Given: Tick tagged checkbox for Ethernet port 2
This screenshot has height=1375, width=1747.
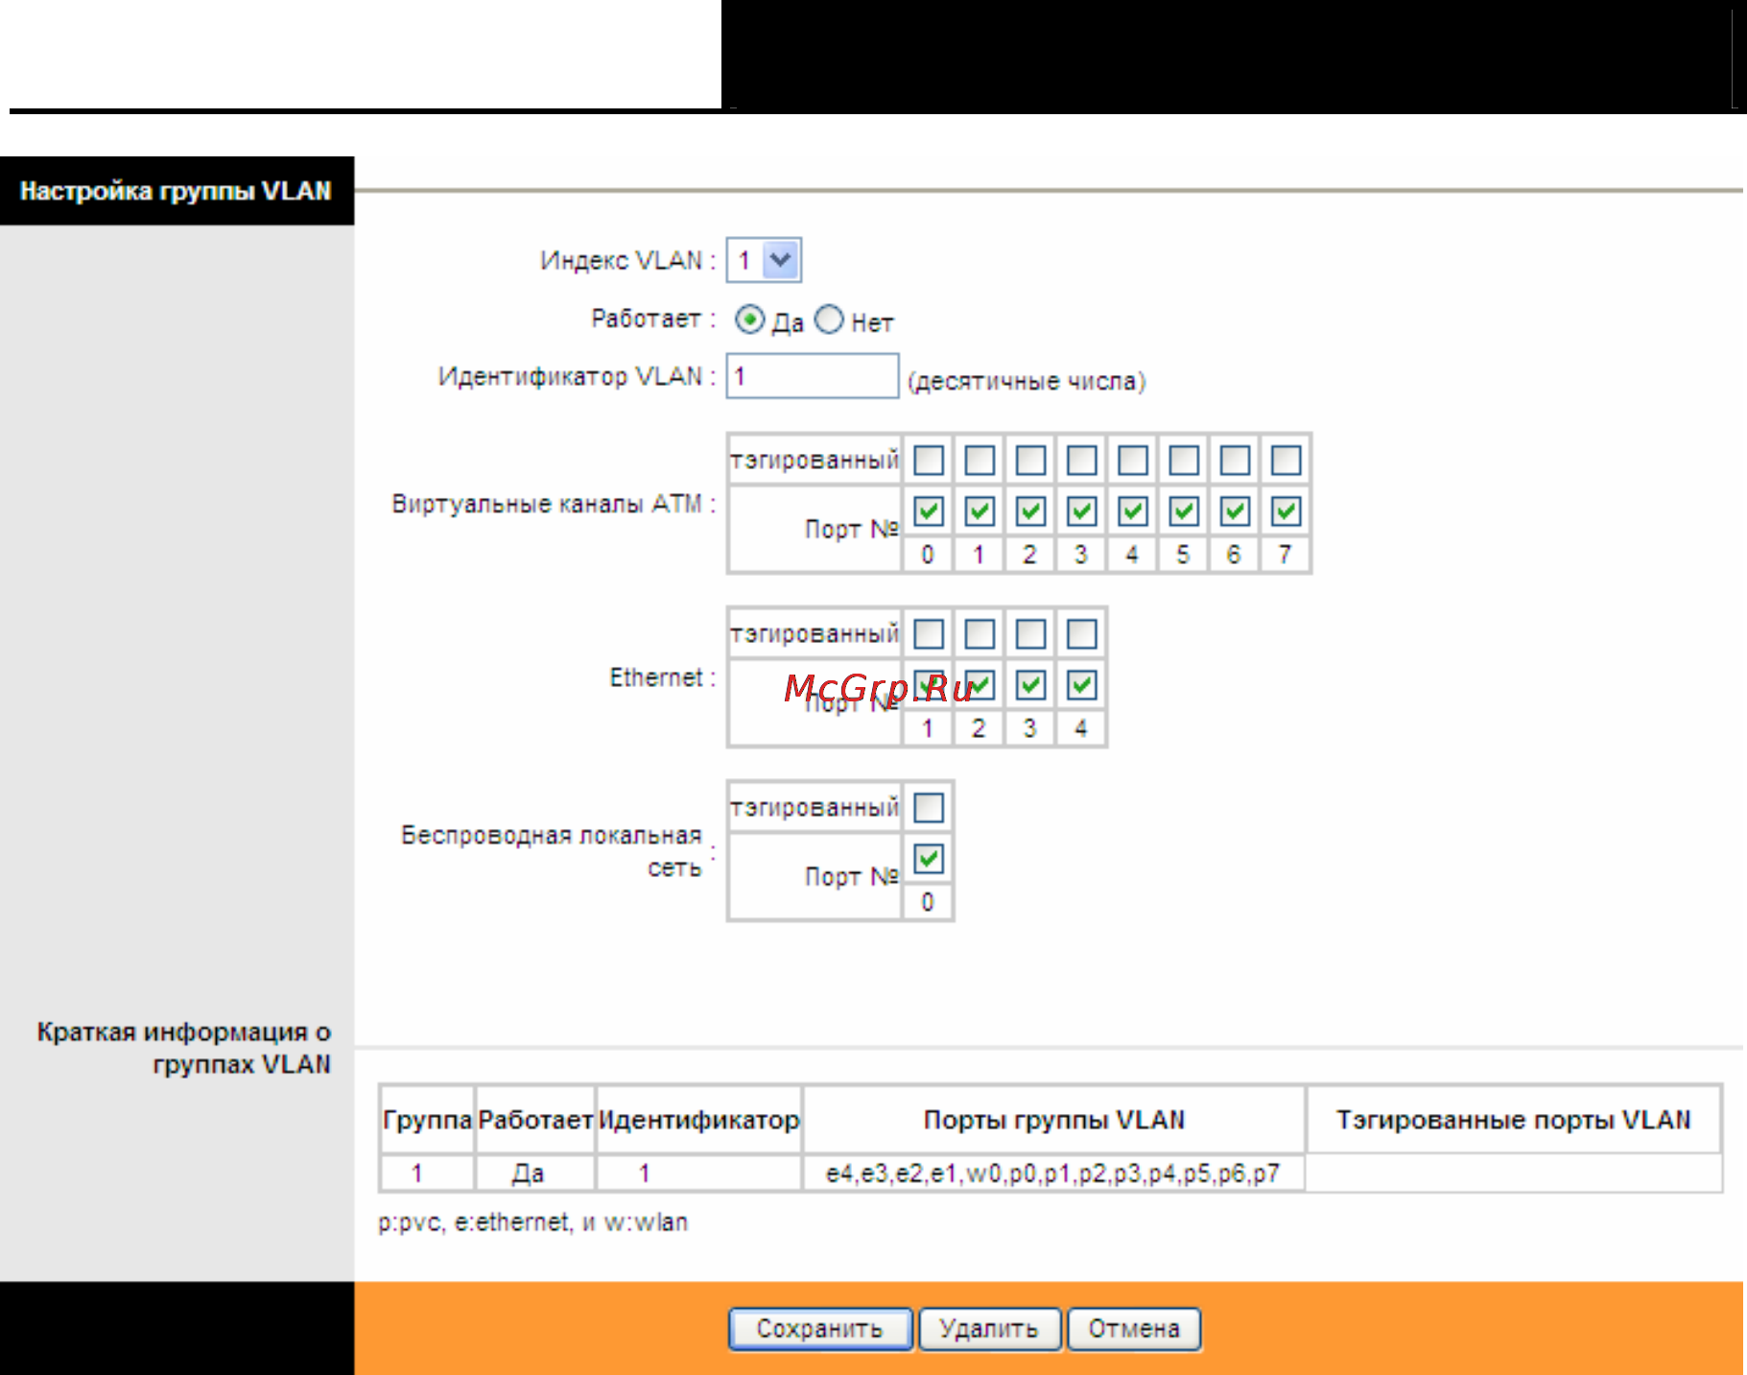Looking at the screenshot, I should [x=980, y=634].
